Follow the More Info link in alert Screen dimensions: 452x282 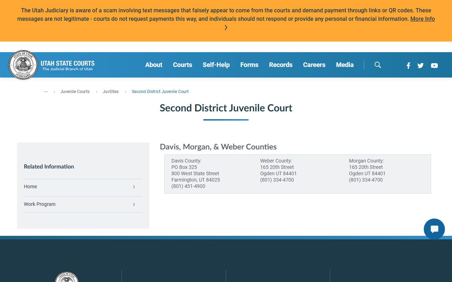point(423,19)
